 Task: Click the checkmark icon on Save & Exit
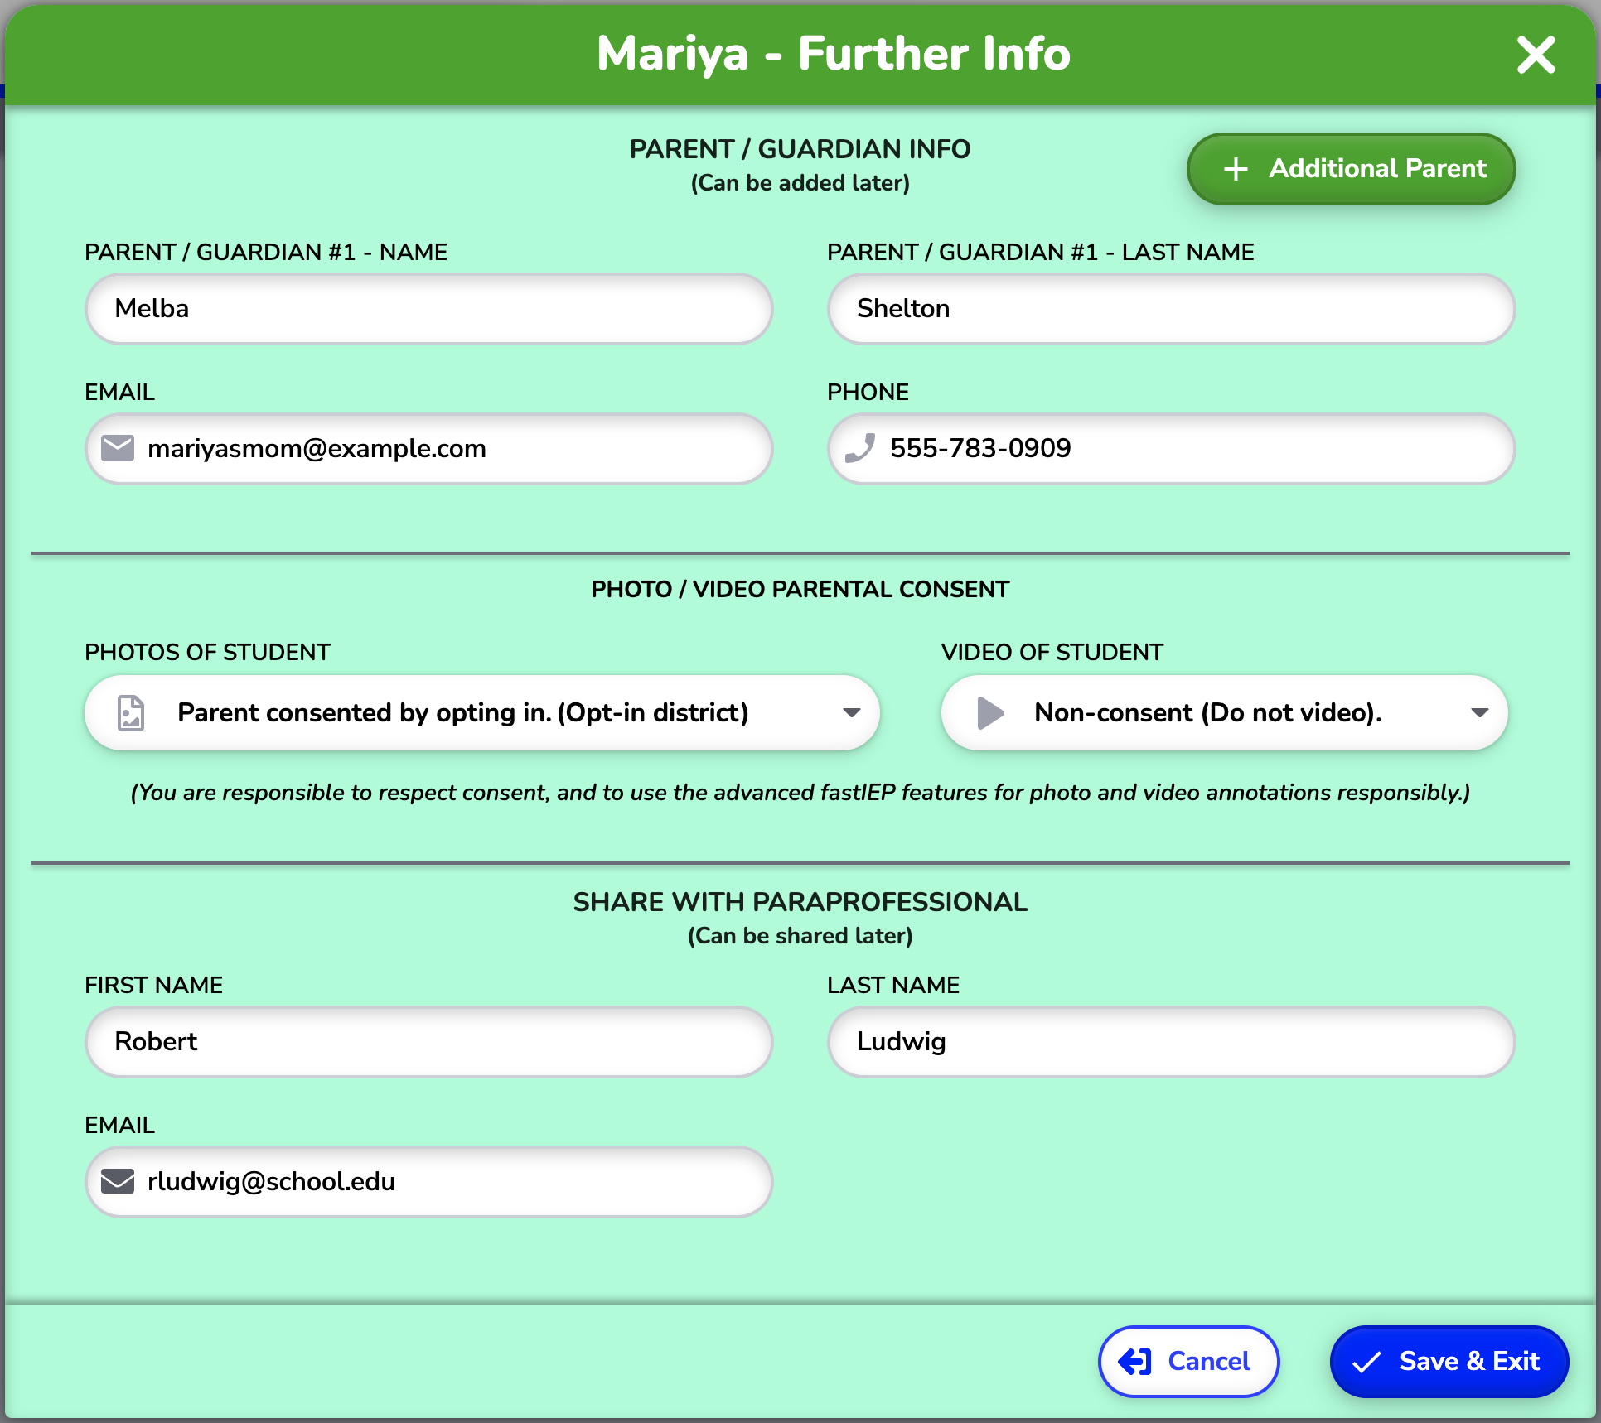1366,1362
